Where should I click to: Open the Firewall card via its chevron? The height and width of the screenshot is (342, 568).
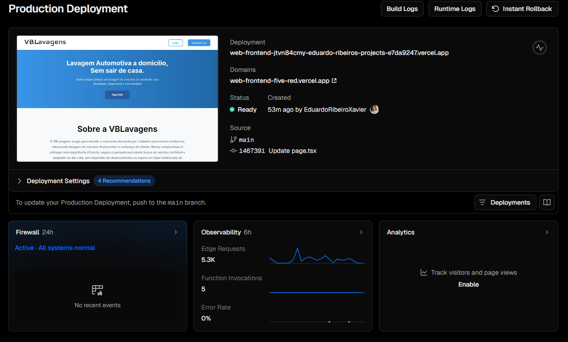pos(176,232)
